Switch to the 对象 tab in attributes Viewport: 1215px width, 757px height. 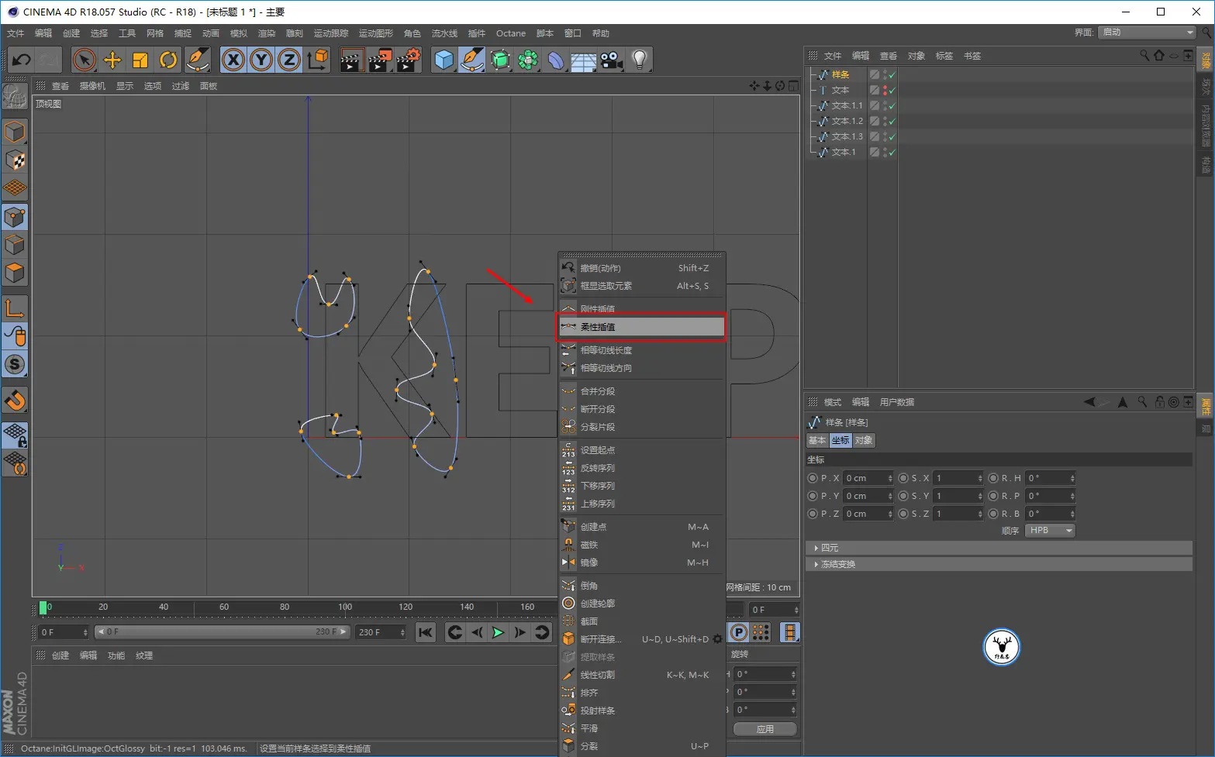click(864, 440)
